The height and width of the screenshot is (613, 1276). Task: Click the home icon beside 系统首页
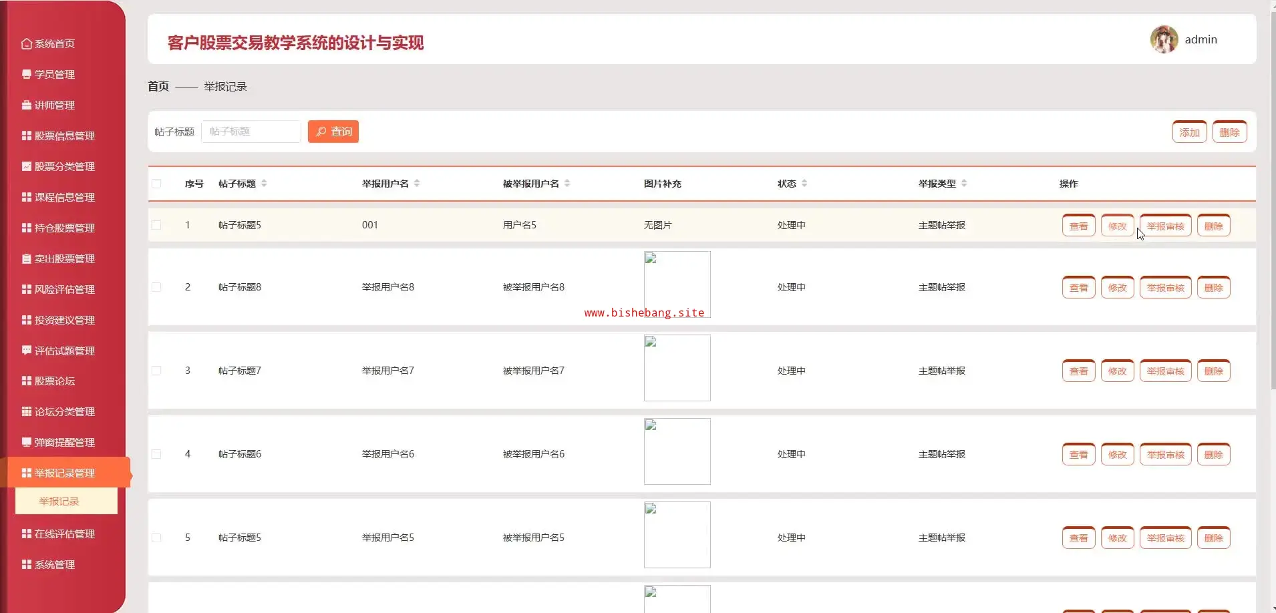pyautogui.click(x=27, y=44)
